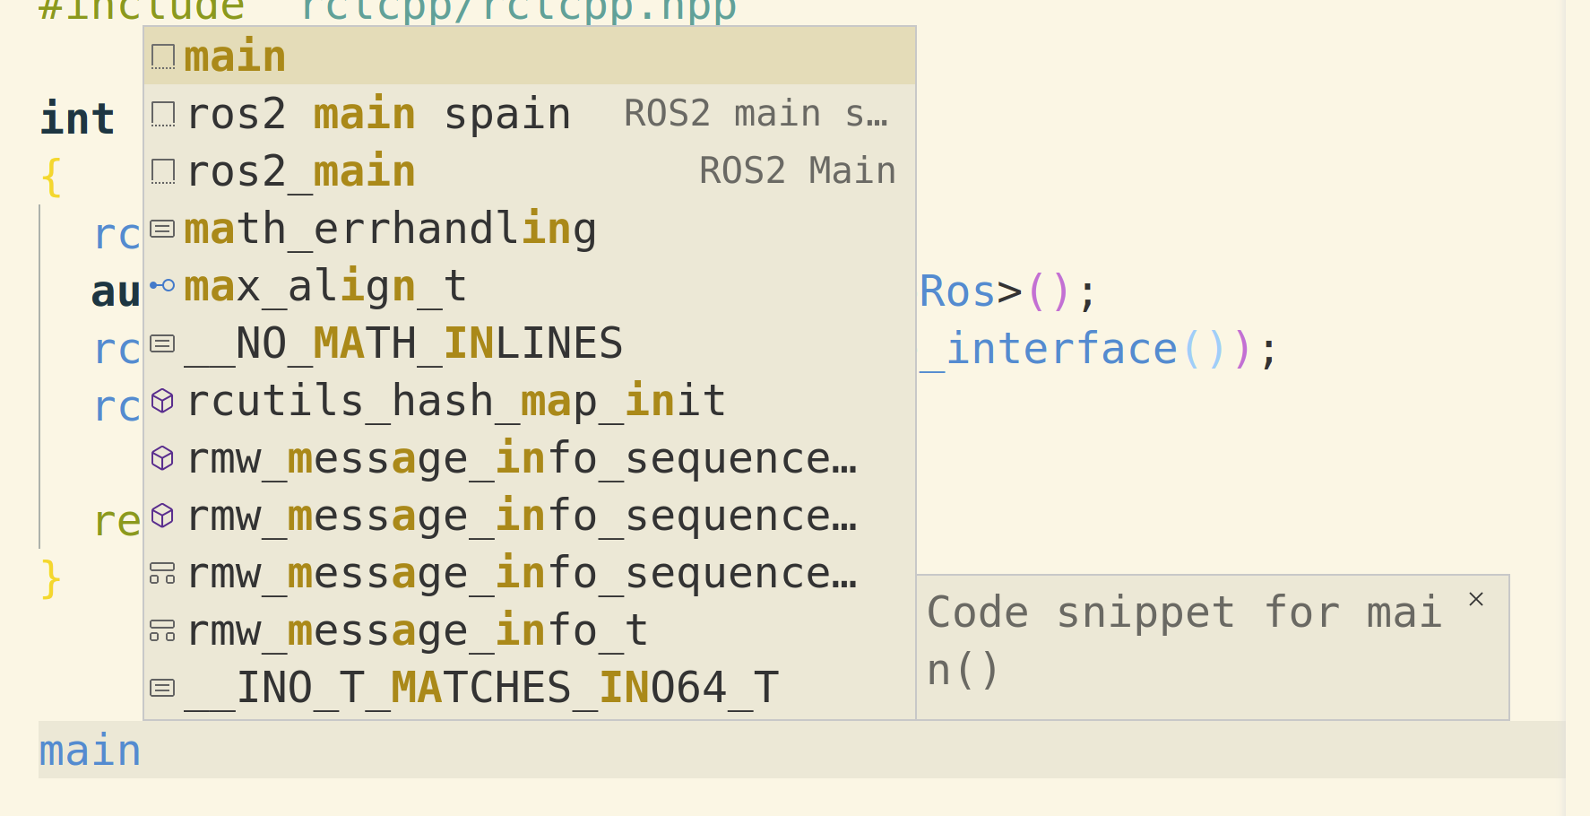The height and width of the screenshot is (816, 1590).
Task: Click snippet icon beside 'ros2_main'
Action: [162, 171]
